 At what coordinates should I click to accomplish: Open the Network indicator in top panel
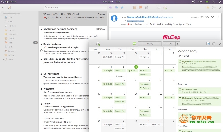tap(200, 2)
